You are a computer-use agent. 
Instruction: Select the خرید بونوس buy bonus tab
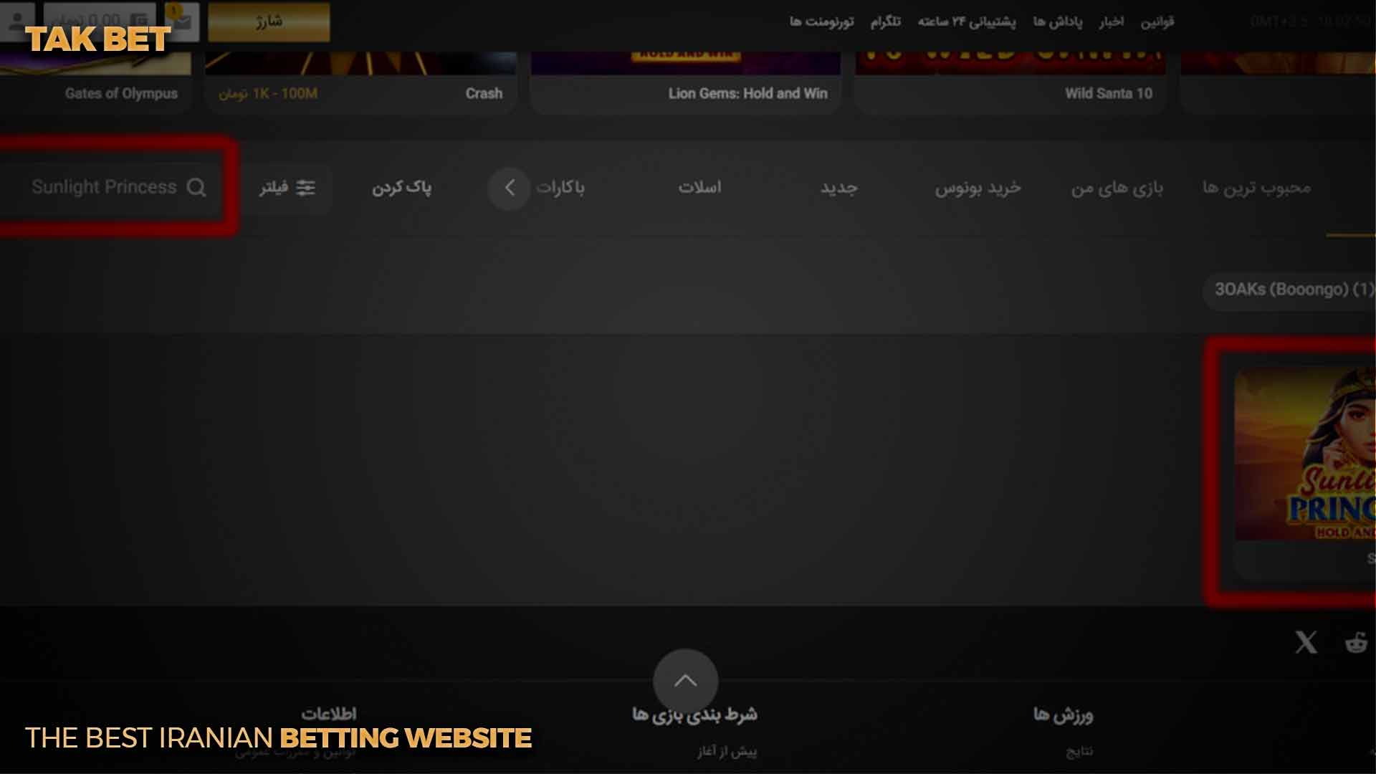click(x=978, y=187)
